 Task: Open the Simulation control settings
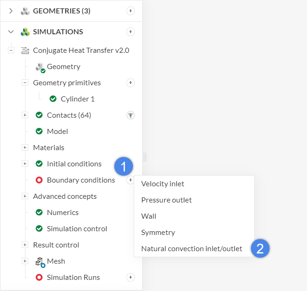(77, 229)
